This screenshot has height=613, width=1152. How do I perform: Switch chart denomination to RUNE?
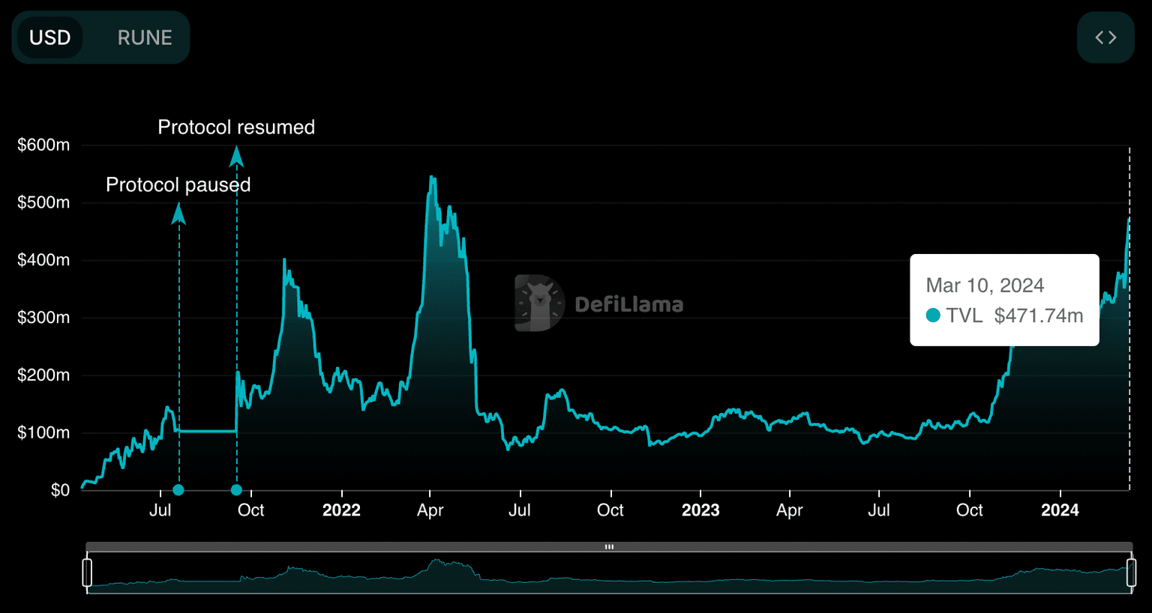point(145,37)
